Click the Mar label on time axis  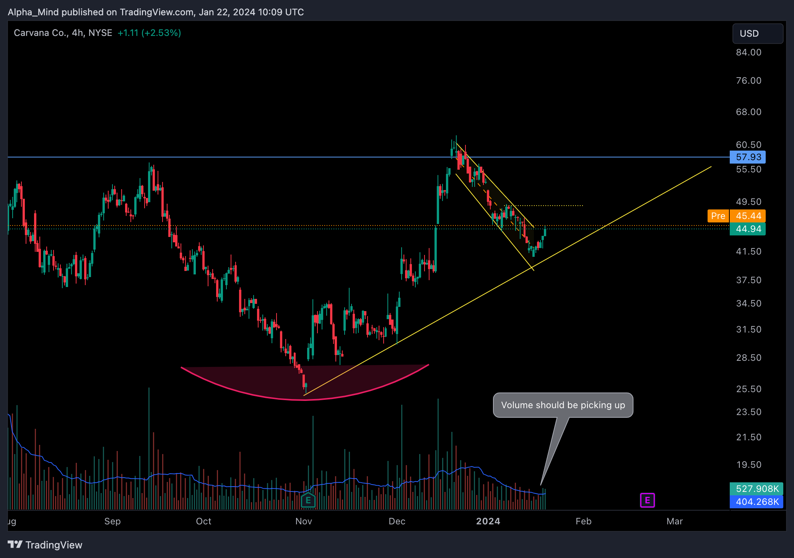pos(675,521)
